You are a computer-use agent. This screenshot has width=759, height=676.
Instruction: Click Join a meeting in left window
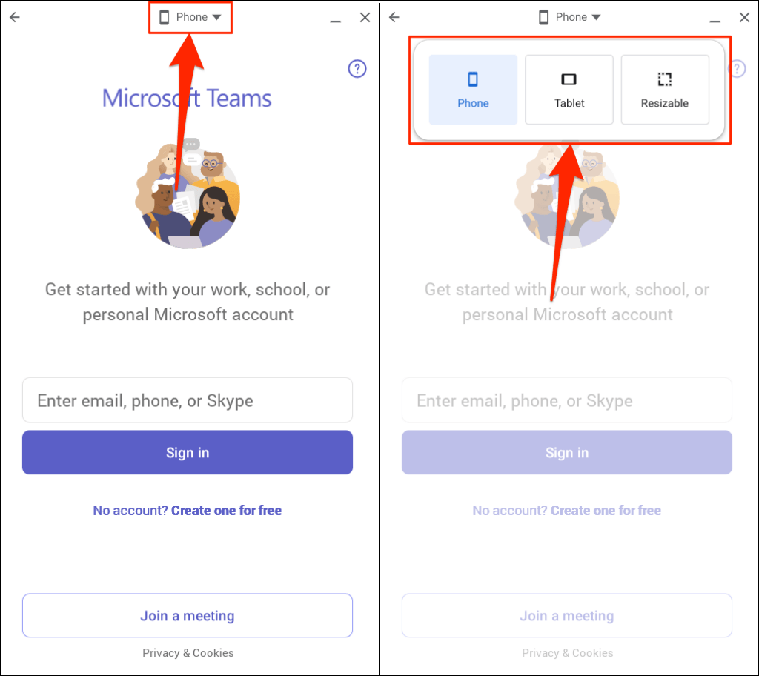pyautogui.click(x=188, y=615)
